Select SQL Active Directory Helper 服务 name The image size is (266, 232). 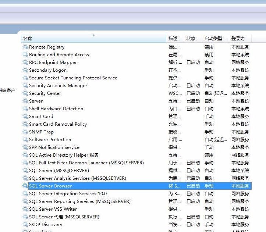[64, 155]
